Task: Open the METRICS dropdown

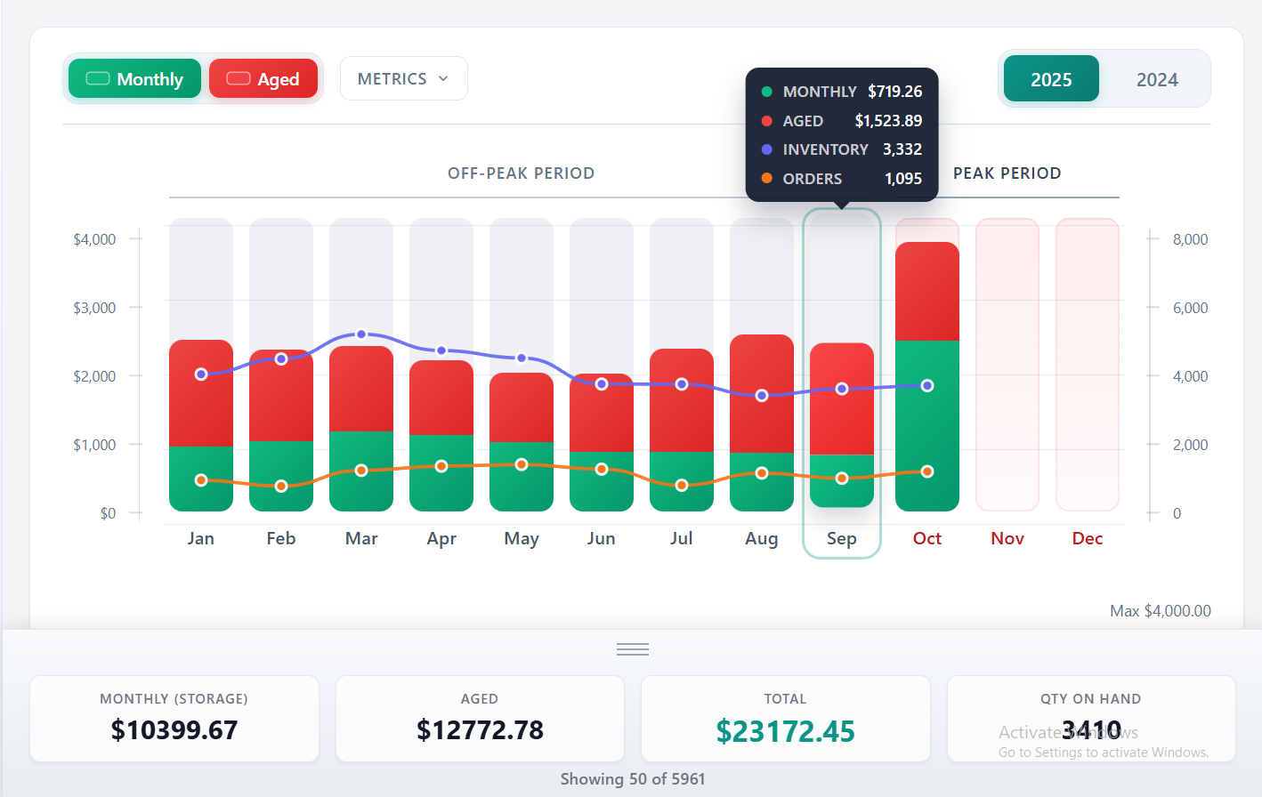Action: click(403, 78)
